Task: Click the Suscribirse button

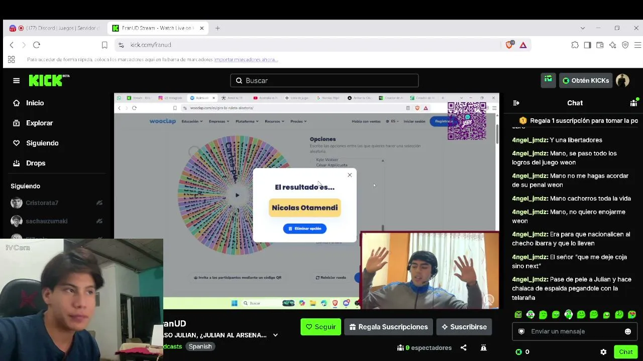Action: point(464,327)
